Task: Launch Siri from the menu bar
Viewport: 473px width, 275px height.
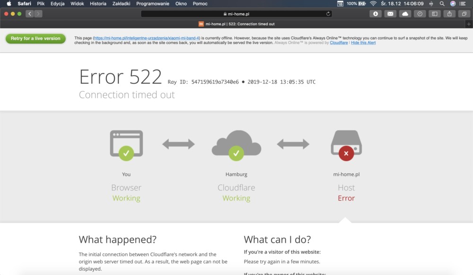Action: [x=453, y=4]
